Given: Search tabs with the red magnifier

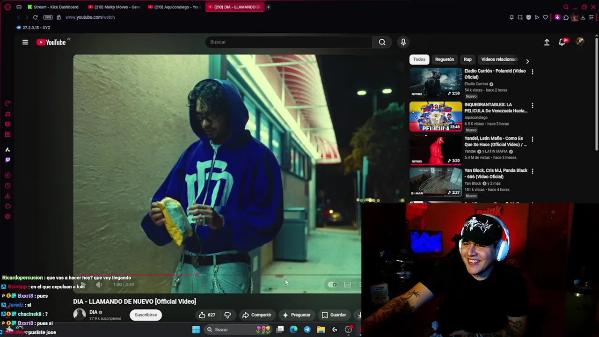Looking at the screenshot, I should pyautogui.click(x=566, y=7).
